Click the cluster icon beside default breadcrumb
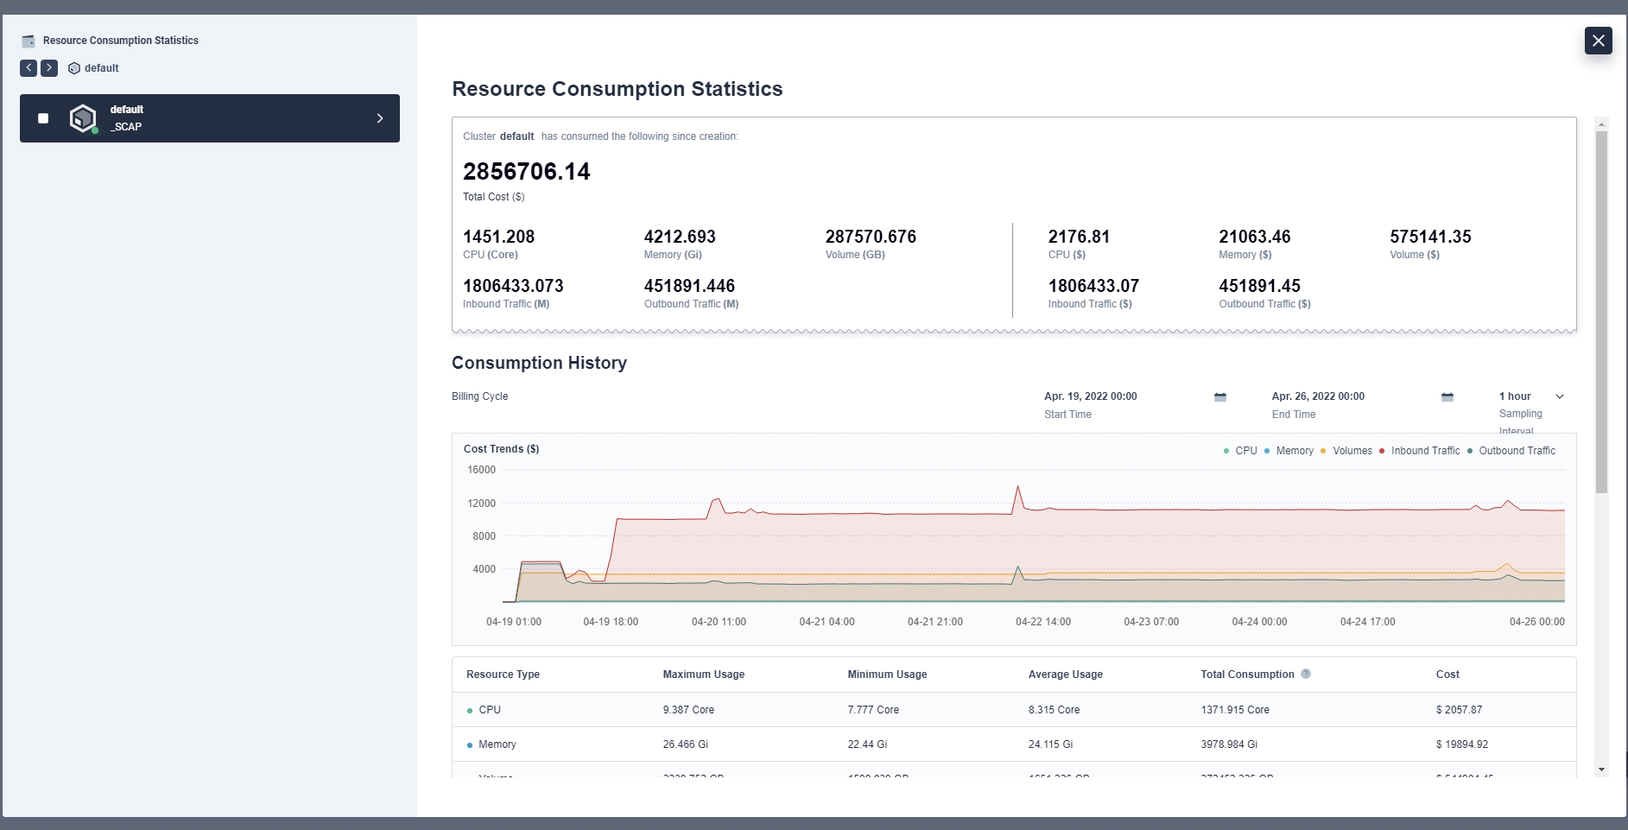Screen dimensions: 1628x830 point(74,68)
